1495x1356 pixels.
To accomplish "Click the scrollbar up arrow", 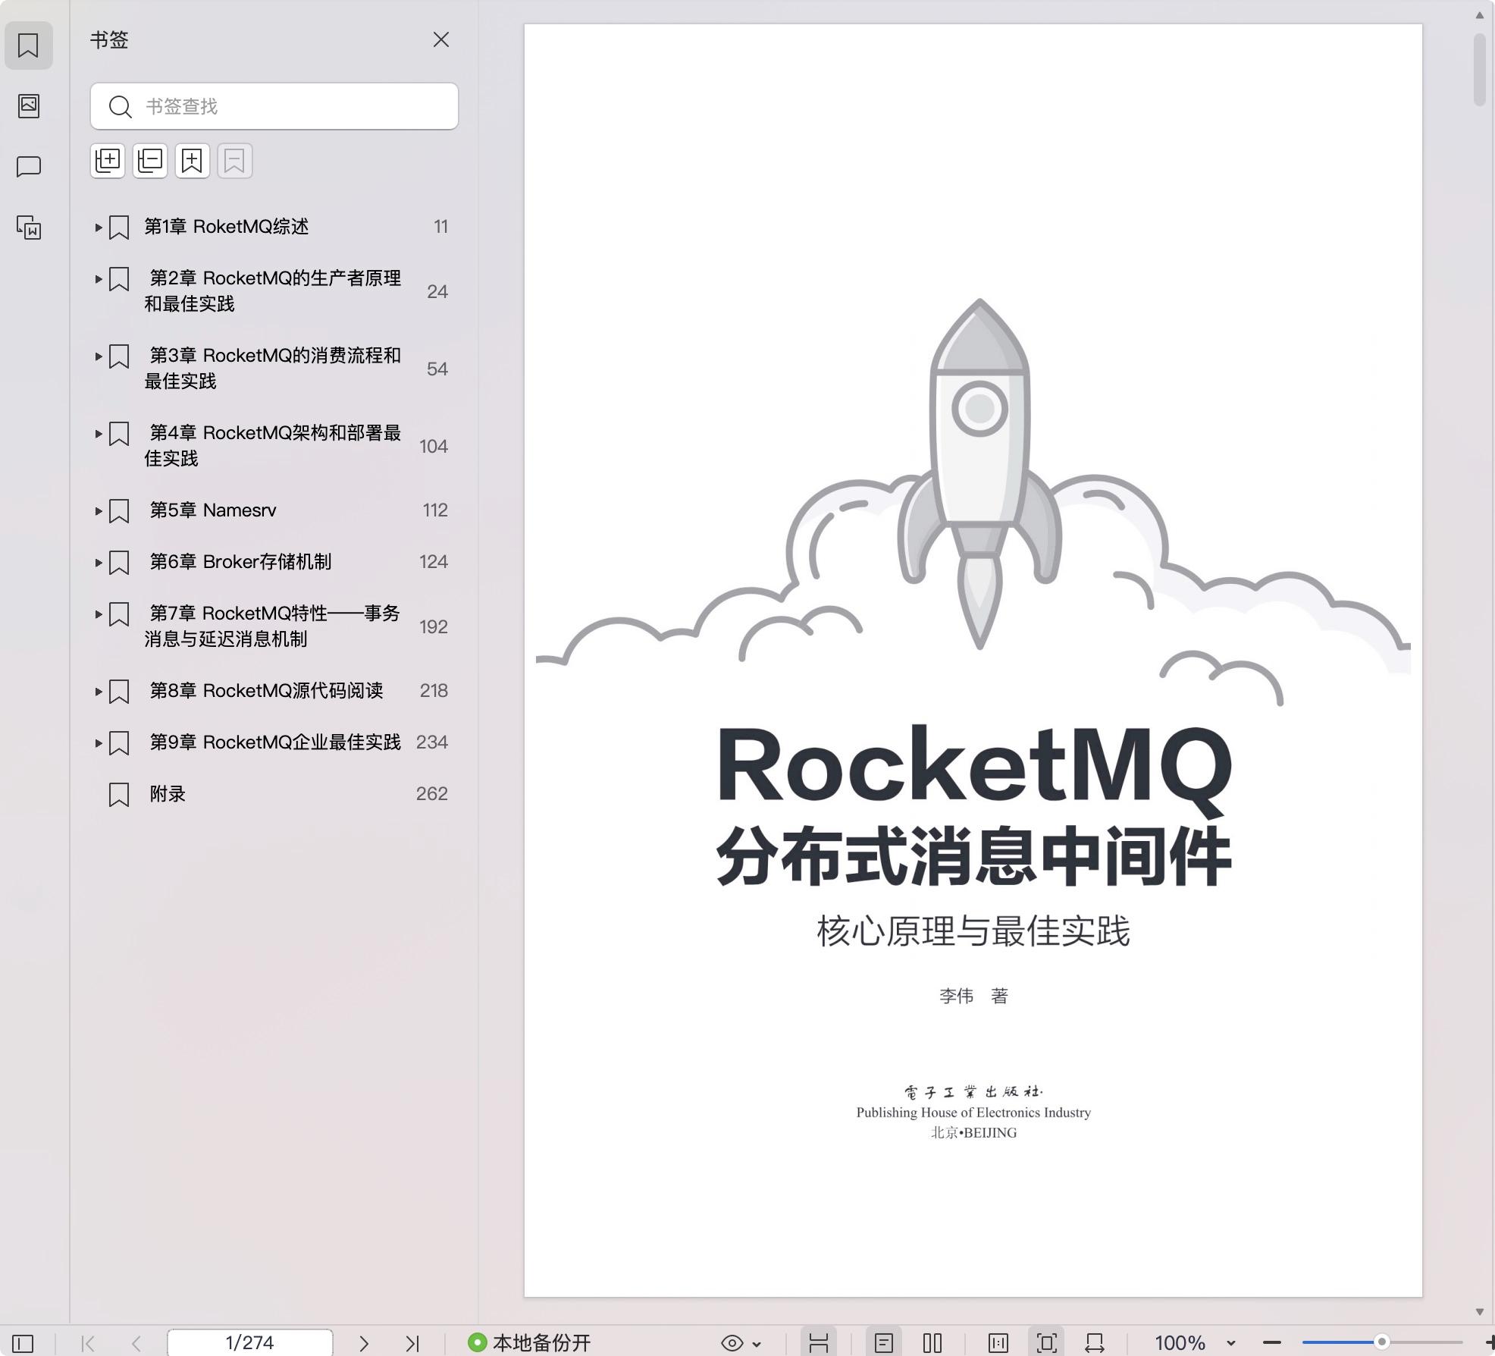I will pyautogui.click(x=1480, y=14).
